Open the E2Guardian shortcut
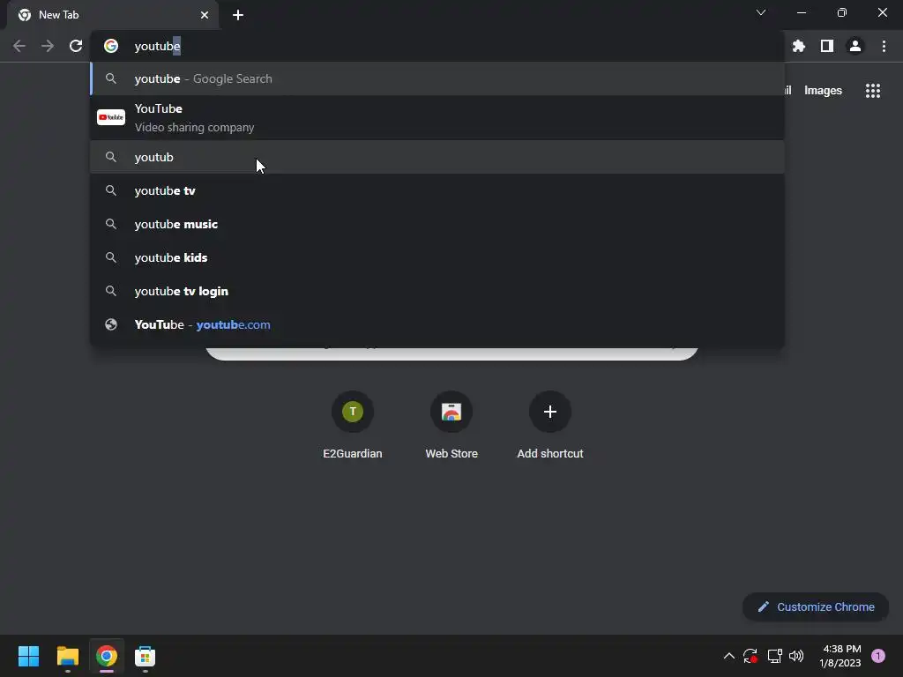Screen dimensions: 903x677 353,425
